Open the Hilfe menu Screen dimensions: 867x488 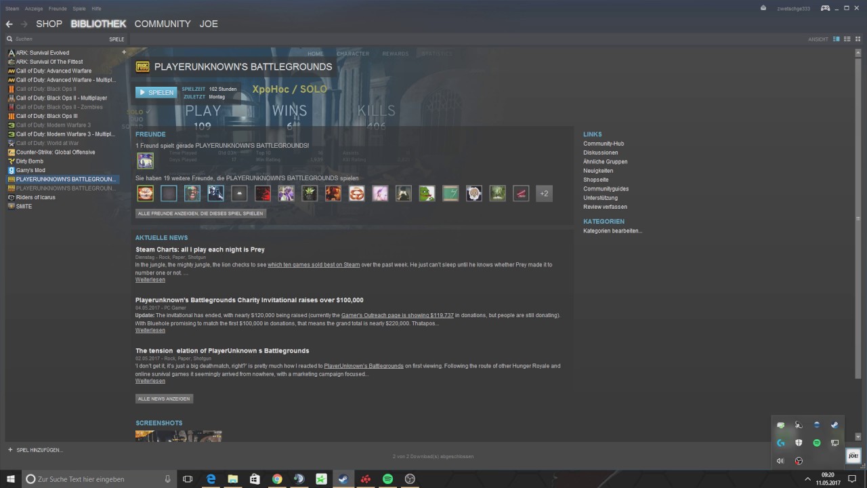[x=96, y=9]
